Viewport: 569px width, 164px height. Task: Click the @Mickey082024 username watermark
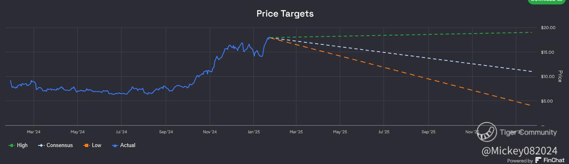[520, 151]
